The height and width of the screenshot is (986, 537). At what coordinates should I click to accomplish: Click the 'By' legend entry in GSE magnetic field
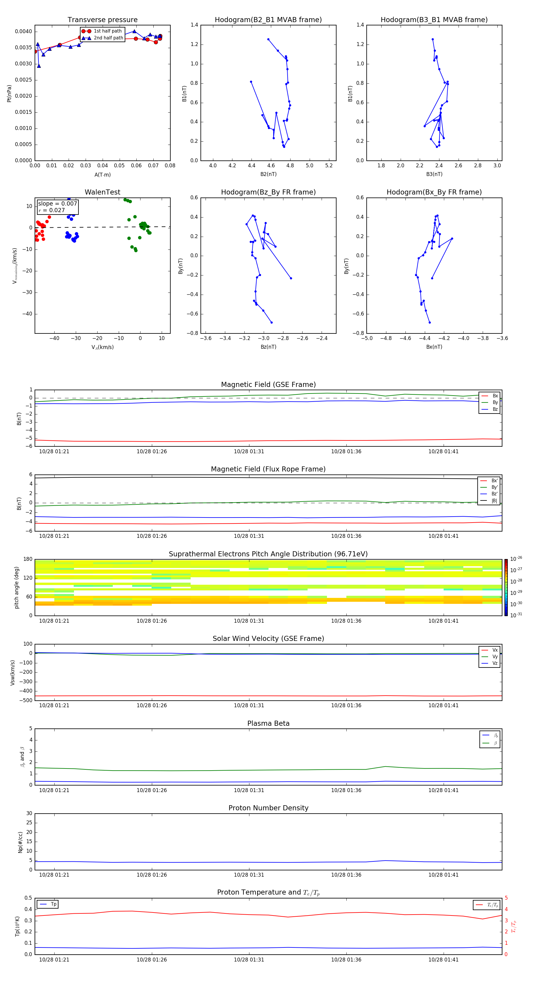coord(490,402)
